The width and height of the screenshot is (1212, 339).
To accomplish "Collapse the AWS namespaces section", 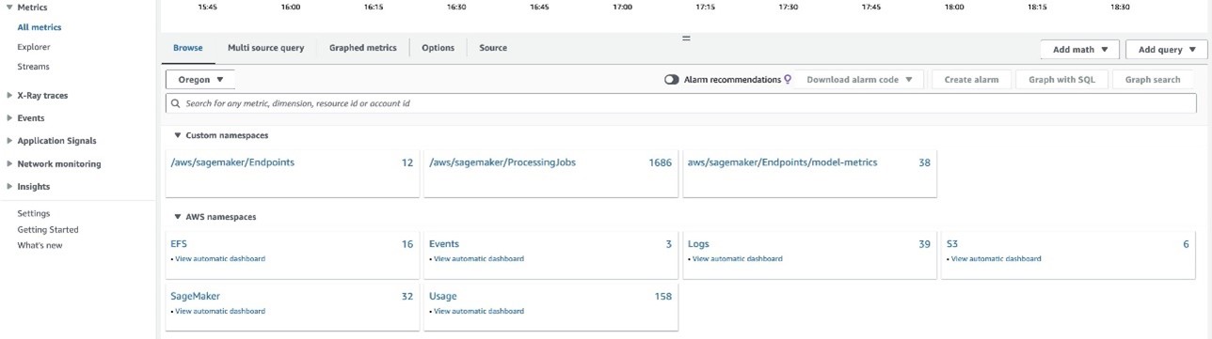I will coord(177,217).
